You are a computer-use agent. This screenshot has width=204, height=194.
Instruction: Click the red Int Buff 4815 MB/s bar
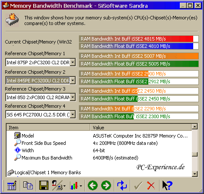point(139,39)
